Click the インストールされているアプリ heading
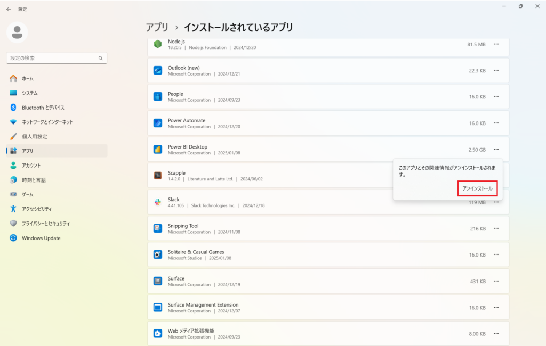Screen dimensions: 546x346 pyautogui.click(x=238, y=27)
